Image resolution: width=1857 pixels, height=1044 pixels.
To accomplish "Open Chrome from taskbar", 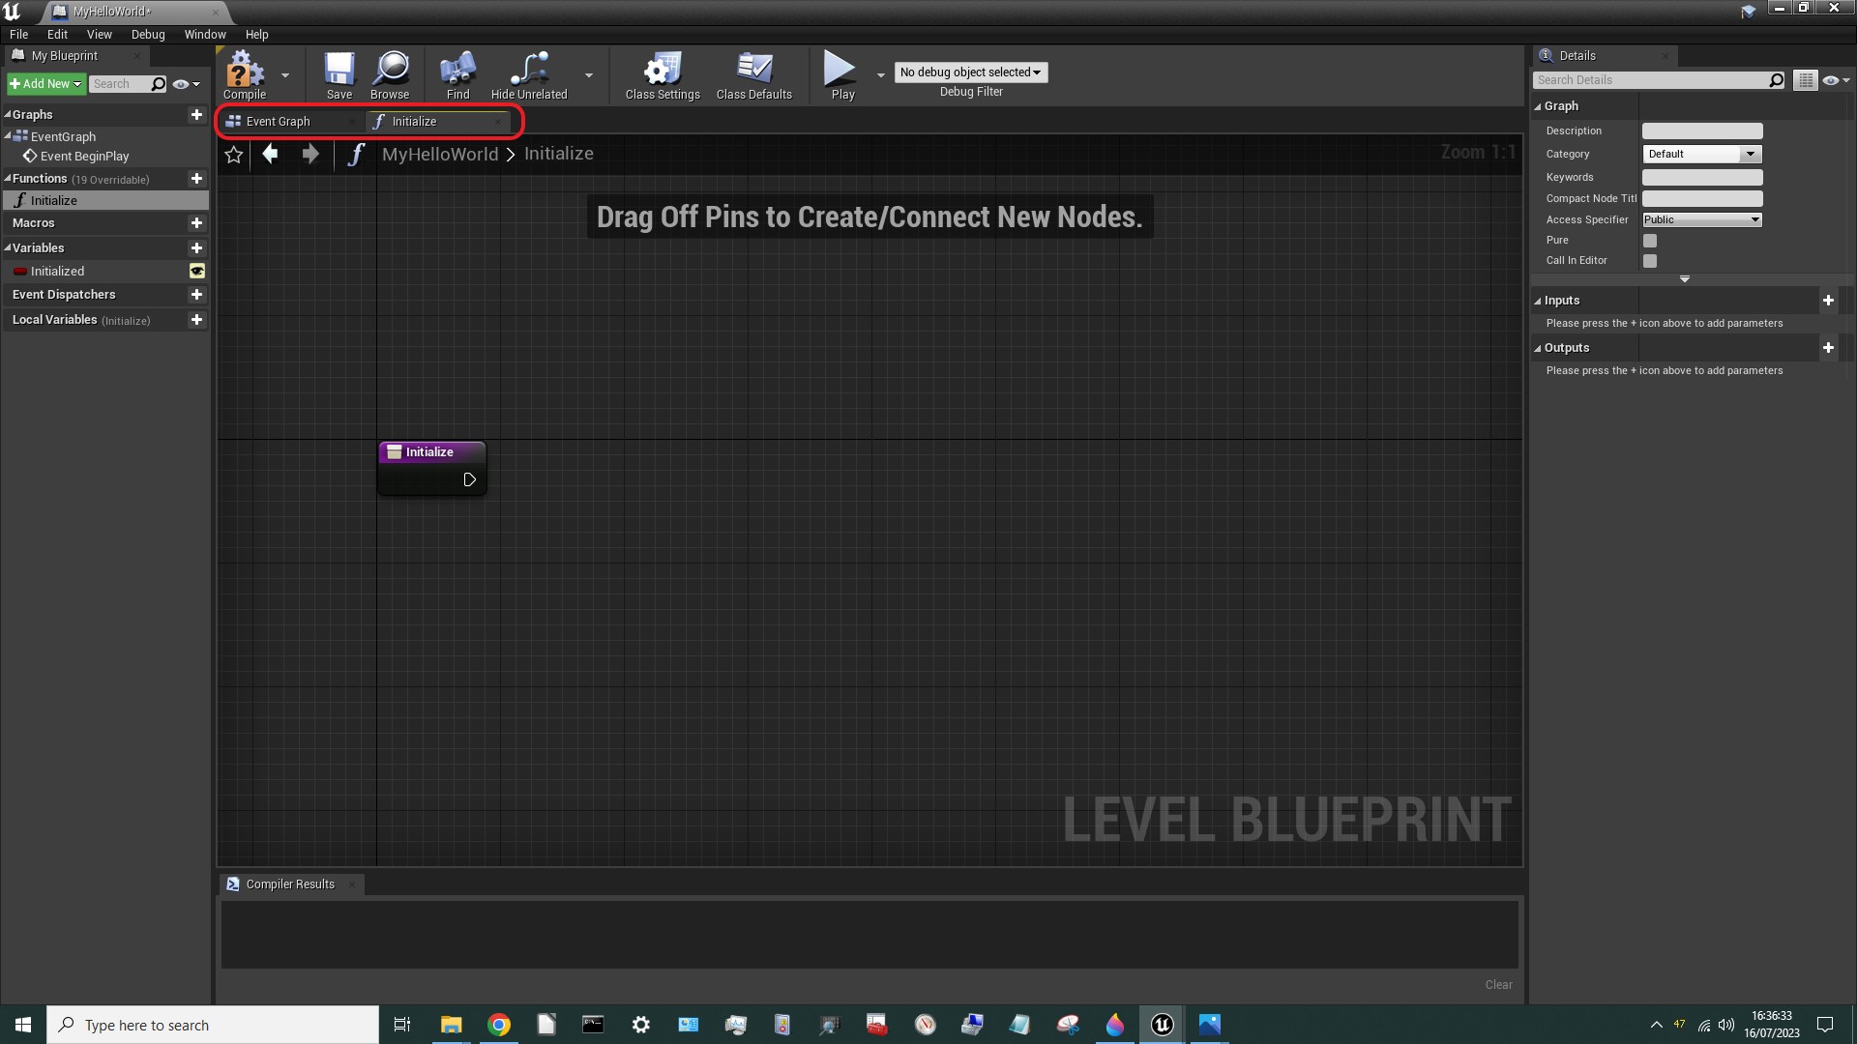I will click(499, 1025).
